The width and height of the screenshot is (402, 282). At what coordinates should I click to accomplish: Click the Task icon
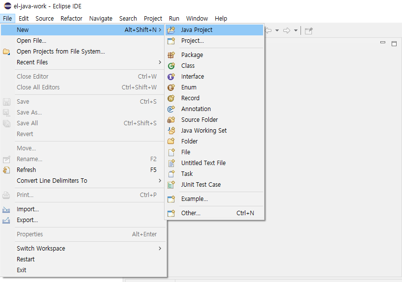tap(171, 174)
